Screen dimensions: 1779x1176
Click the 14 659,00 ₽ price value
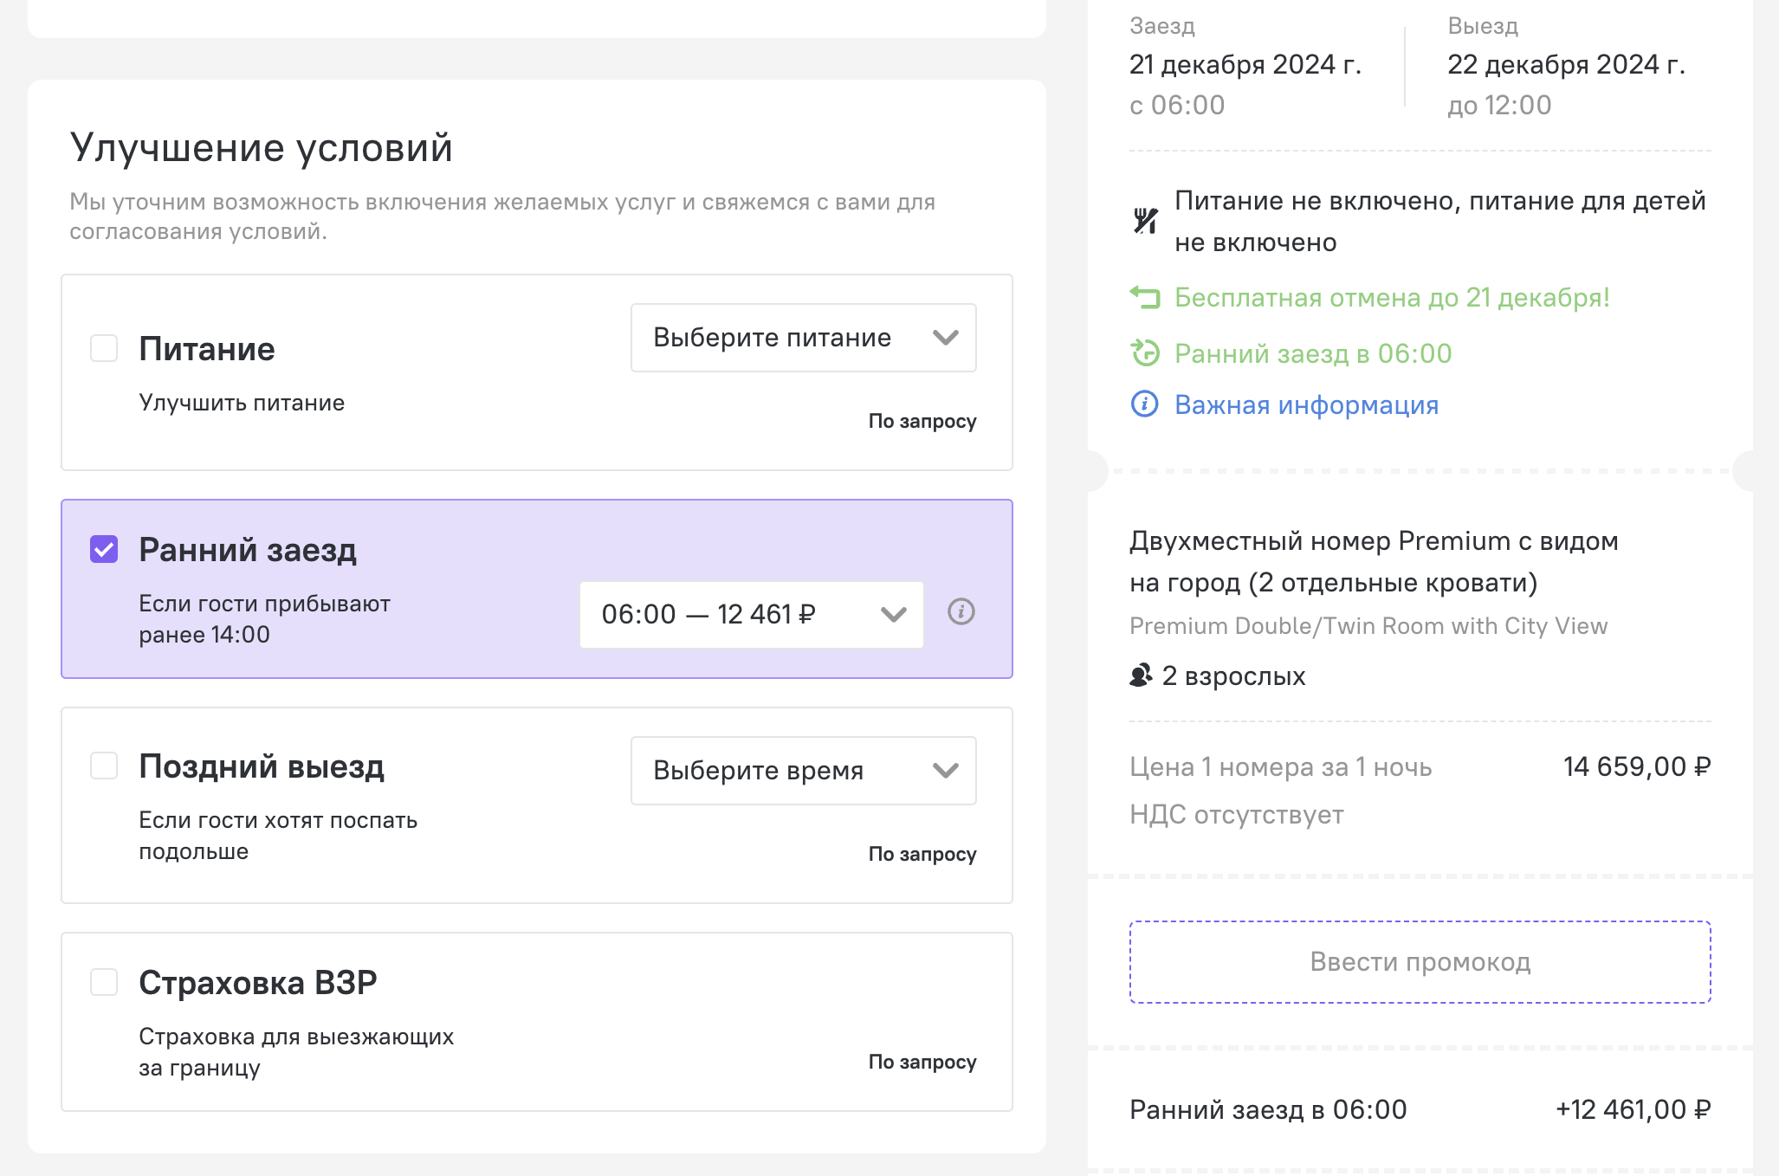[1637, 766]
